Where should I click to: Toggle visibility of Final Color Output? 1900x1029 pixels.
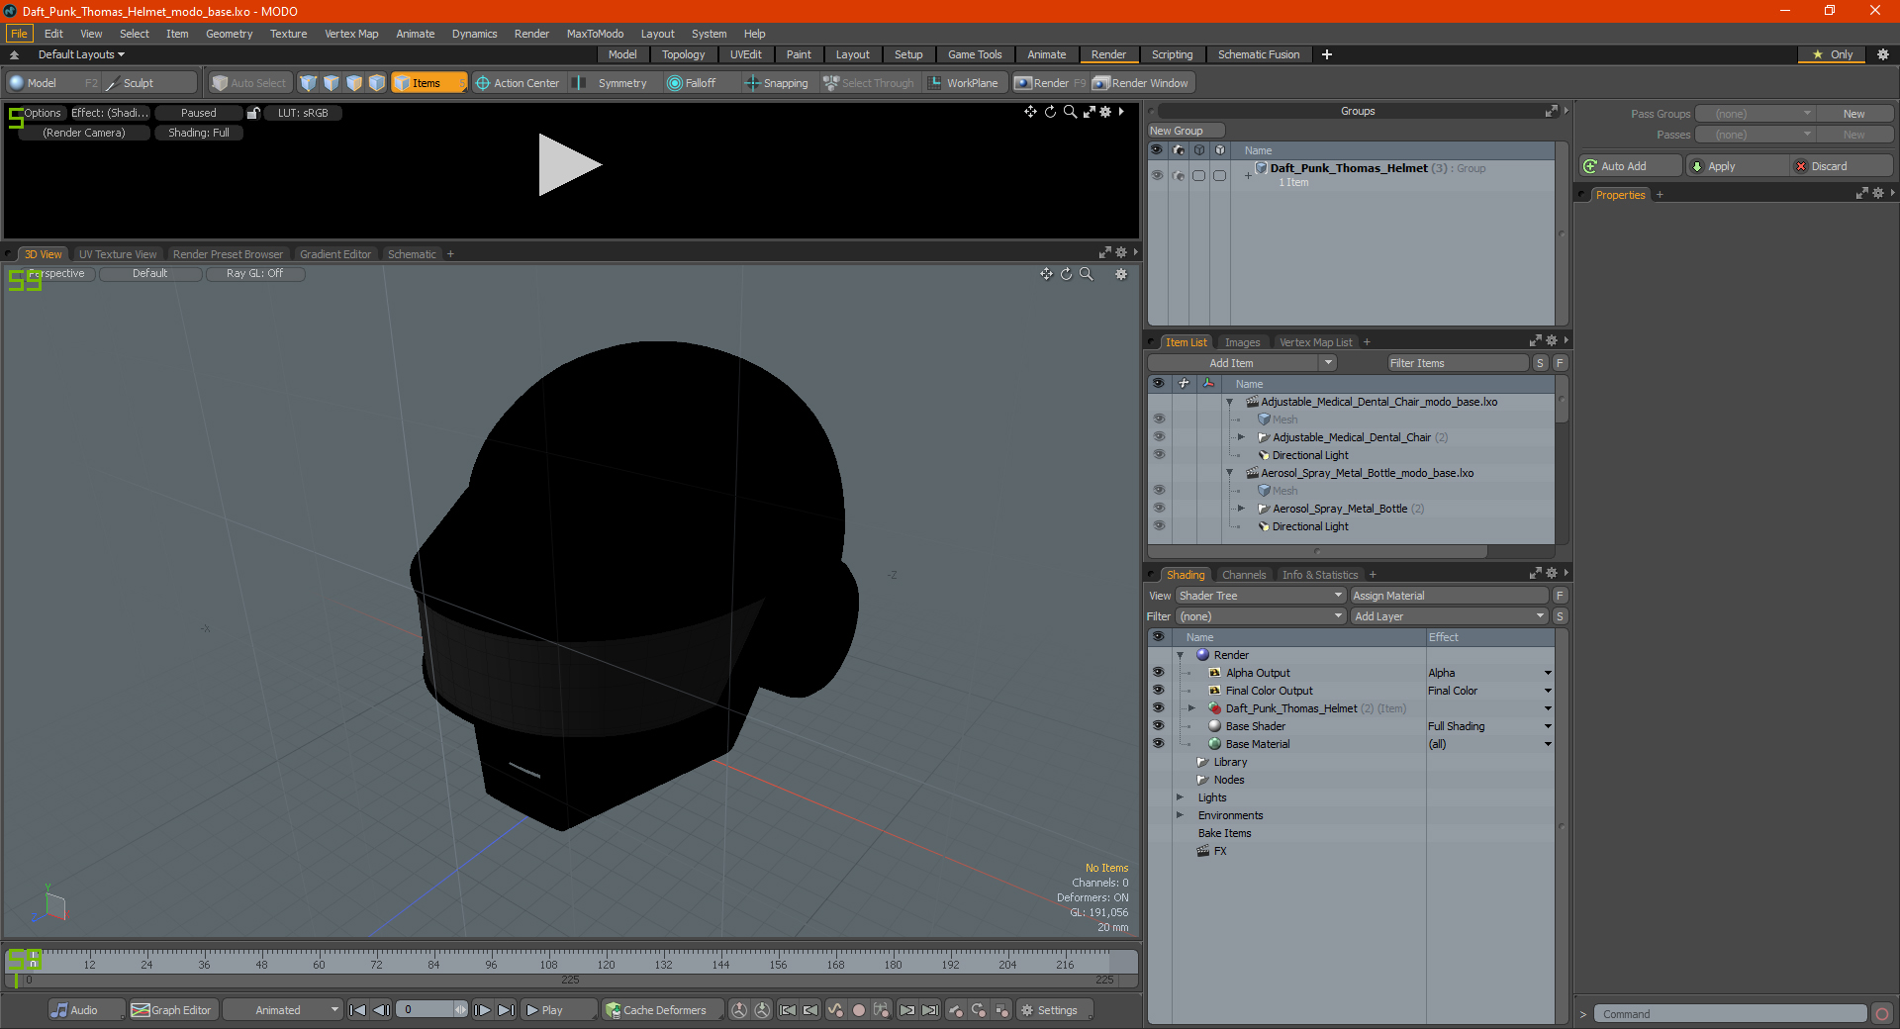click(1158, 691)
